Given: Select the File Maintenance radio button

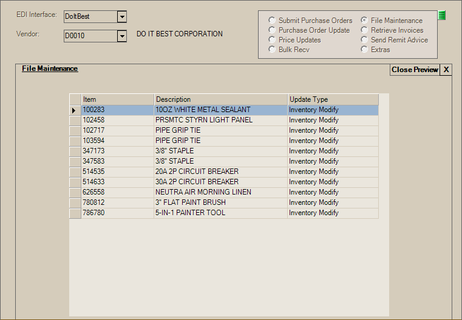Looking at the screenshot, I should [392, 20].
